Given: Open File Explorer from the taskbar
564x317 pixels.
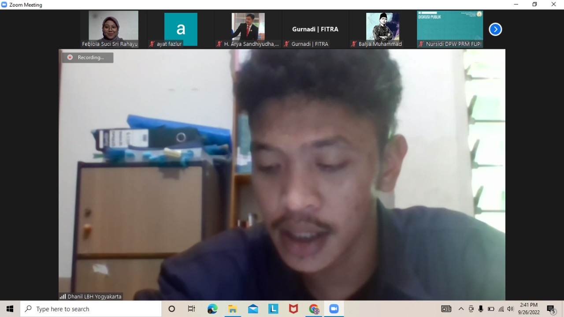Looking at the screenshot, I should pyautogui.click(x=233, y=309).
